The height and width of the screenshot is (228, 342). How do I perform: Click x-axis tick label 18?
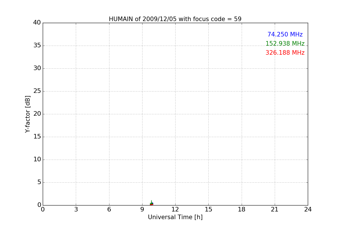[242, 209]
